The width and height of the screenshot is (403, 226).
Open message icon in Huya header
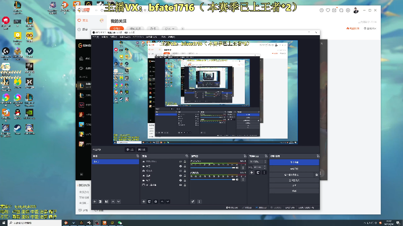point(341,10)
